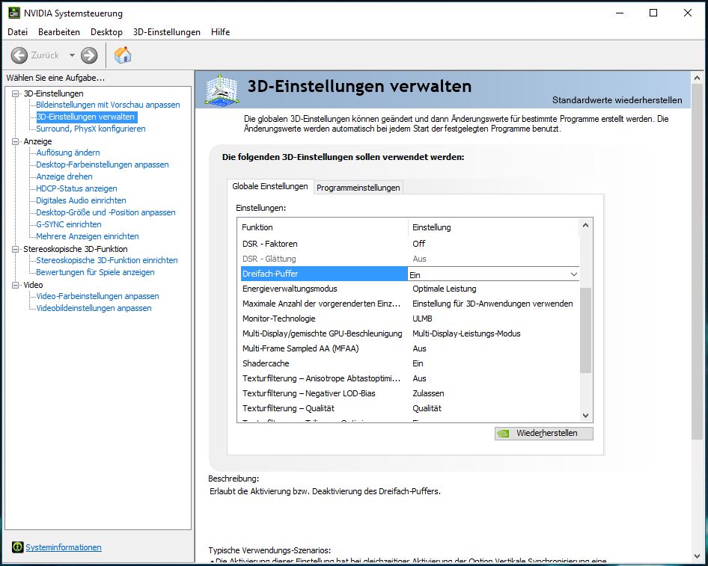Open Bewertungen für Spiele anzeigen

95,272
